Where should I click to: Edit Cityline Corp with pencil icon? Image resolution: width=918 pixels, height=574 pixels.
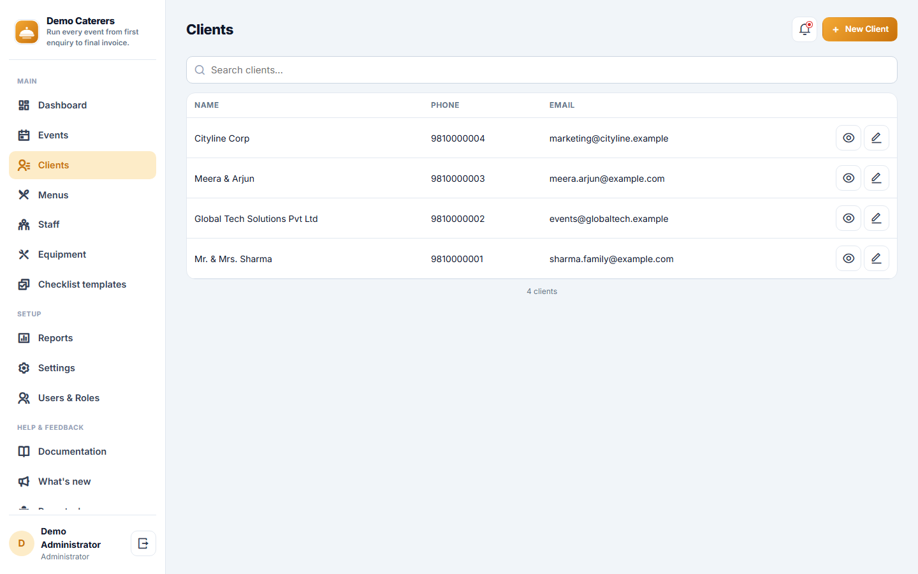pos(877,138)
